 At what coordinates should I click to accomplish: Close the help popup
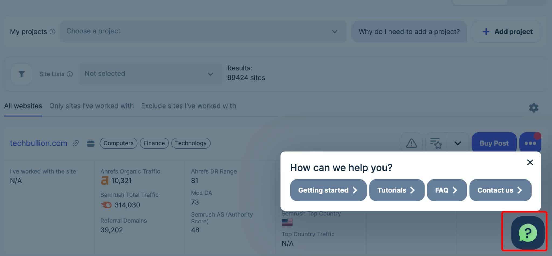click(x=530, y=162)
